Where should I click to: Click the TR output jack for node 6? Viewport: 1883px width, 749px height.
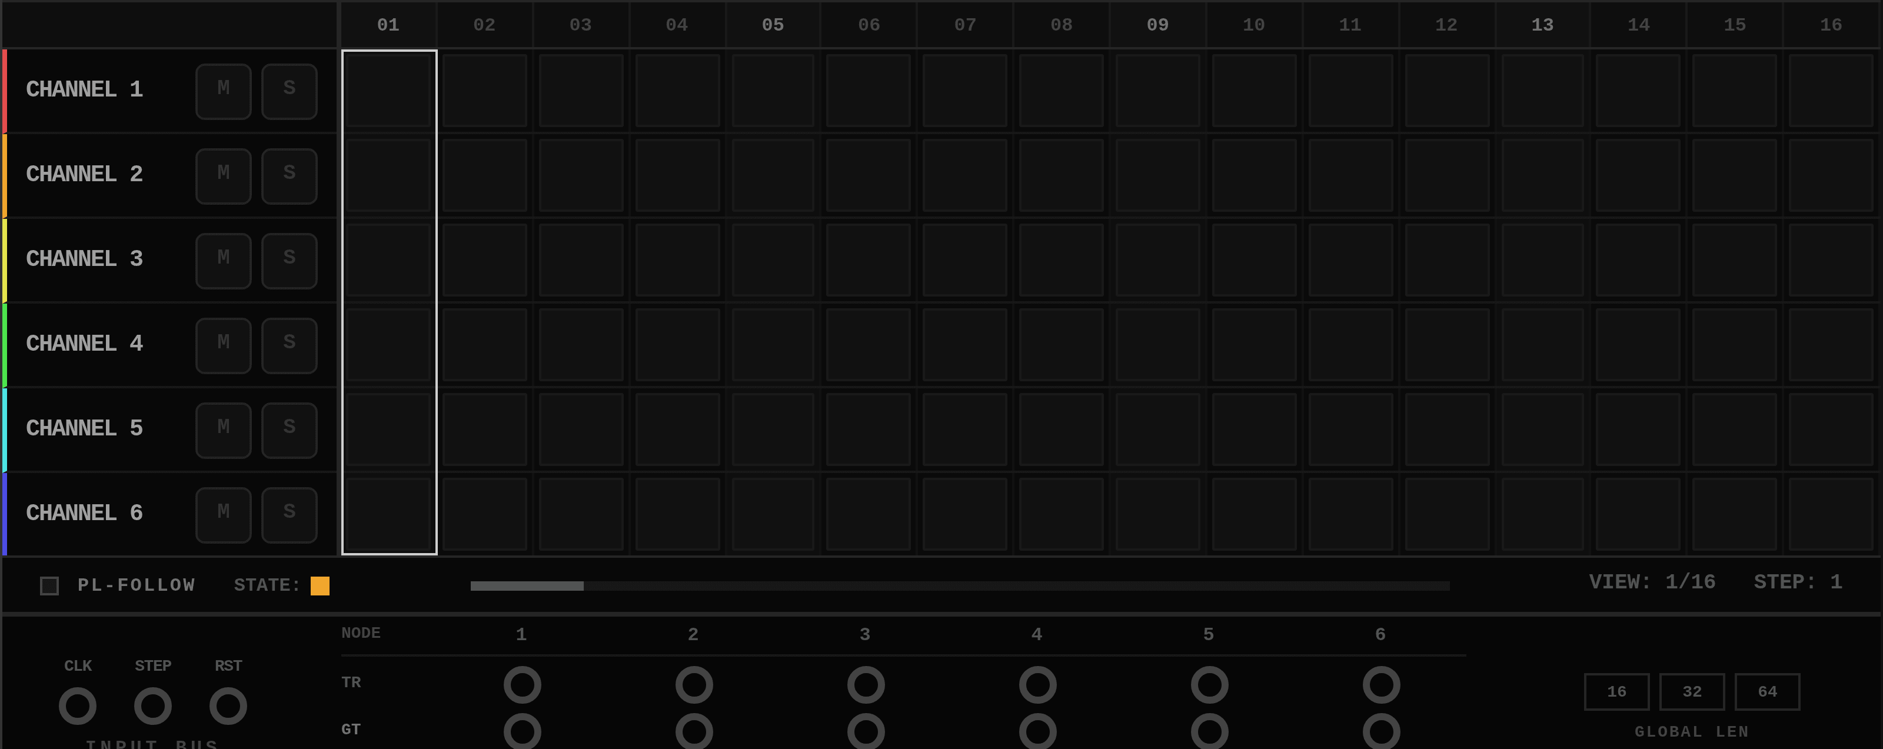(1381, 685)
